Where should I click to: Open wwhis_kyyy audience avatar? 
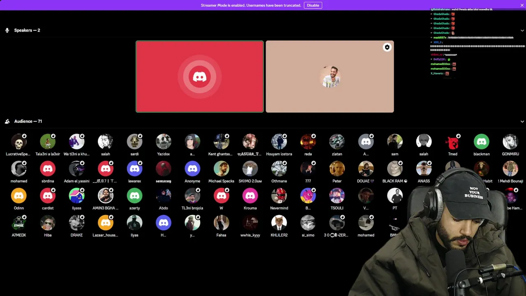pos(250,223)
